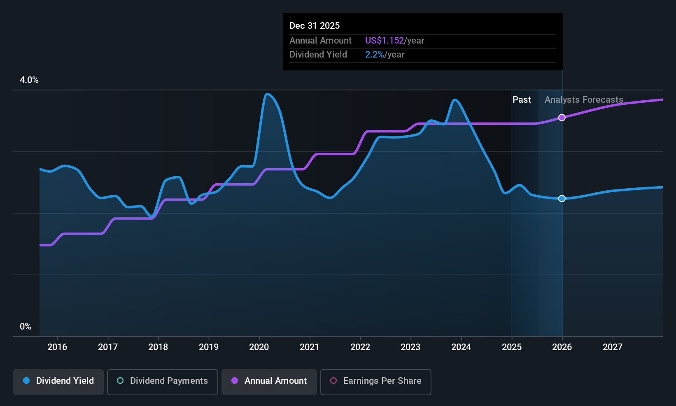The image size is (676, 406).
Task: Select the blue data point marker at 2026
Action: 562,198
